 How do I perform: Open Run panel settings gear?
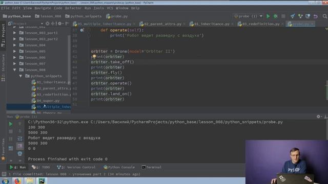coord(318,117)
